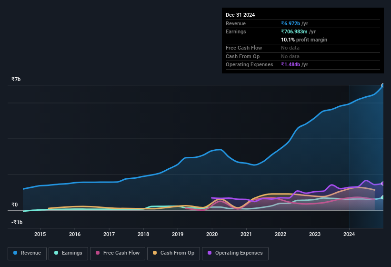Click the Cash From Op row label in tooltip
Image resolution: width=391 pixels, height=267 pixels.
pos(242,56)
